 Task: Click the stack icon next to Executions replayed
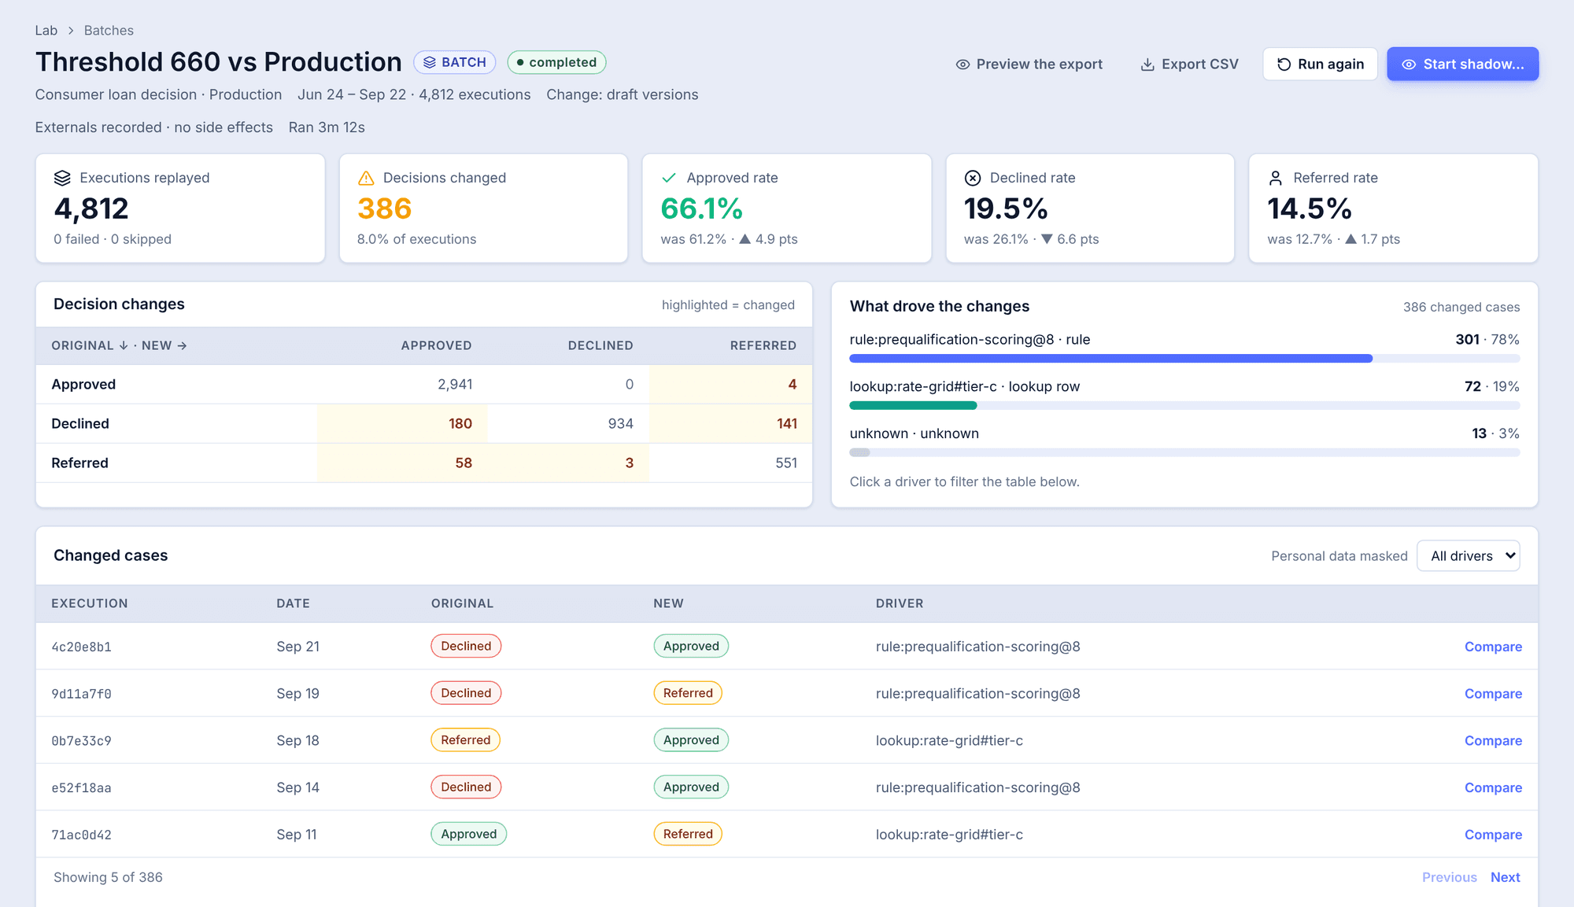(62, 178)
